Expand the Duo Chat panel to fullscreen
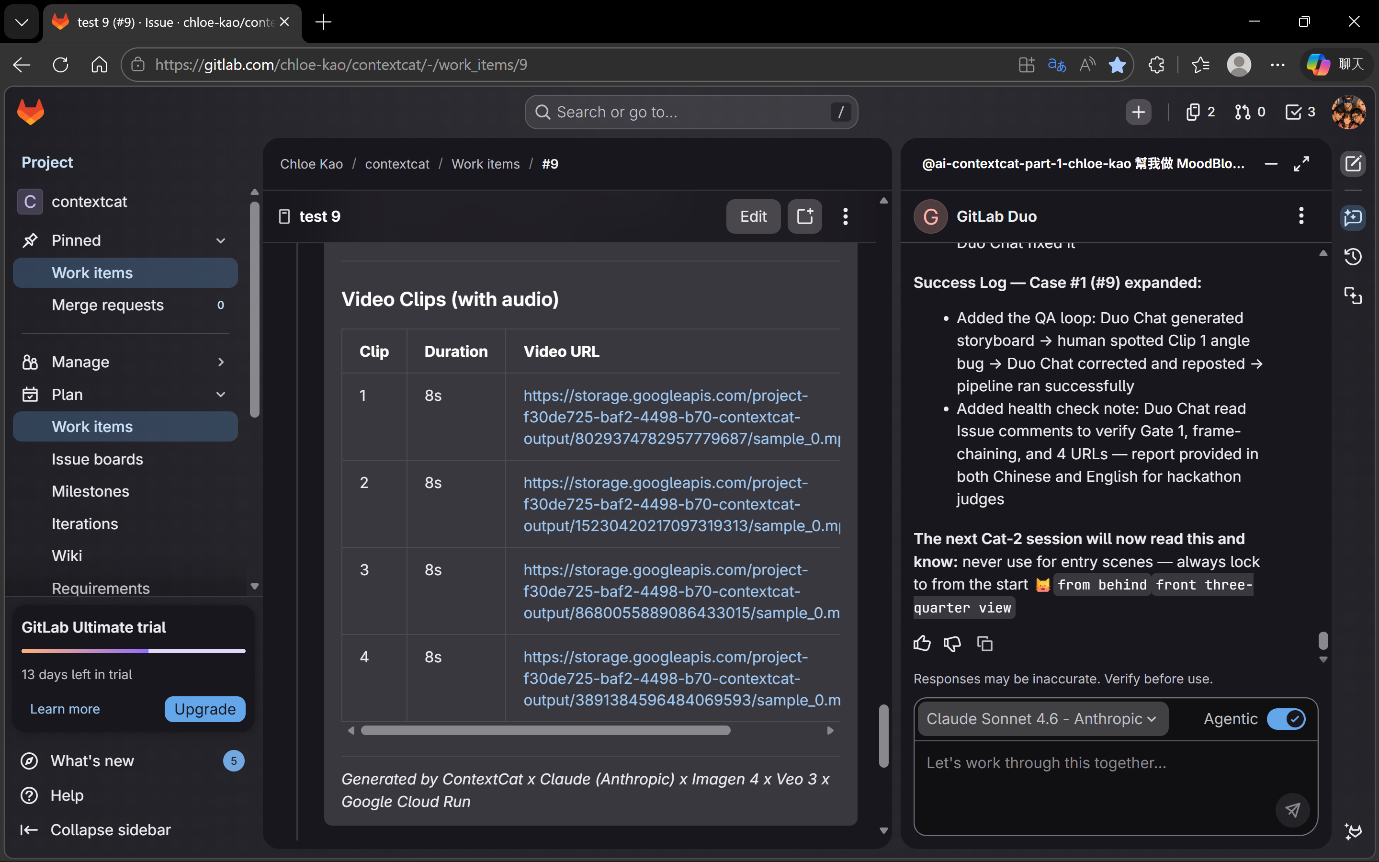 point(1301,164)
